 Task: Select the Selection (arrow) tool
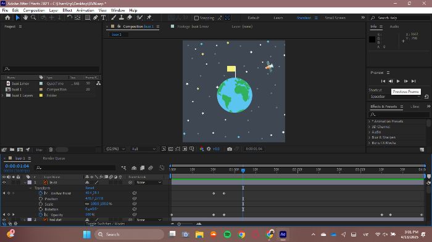[x=18, y=18]
